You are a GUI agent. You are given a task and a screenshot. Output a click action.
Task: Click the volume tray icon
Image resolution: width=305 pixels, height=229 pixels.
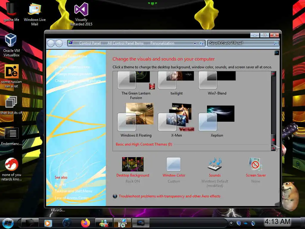(x=253, y=223)
